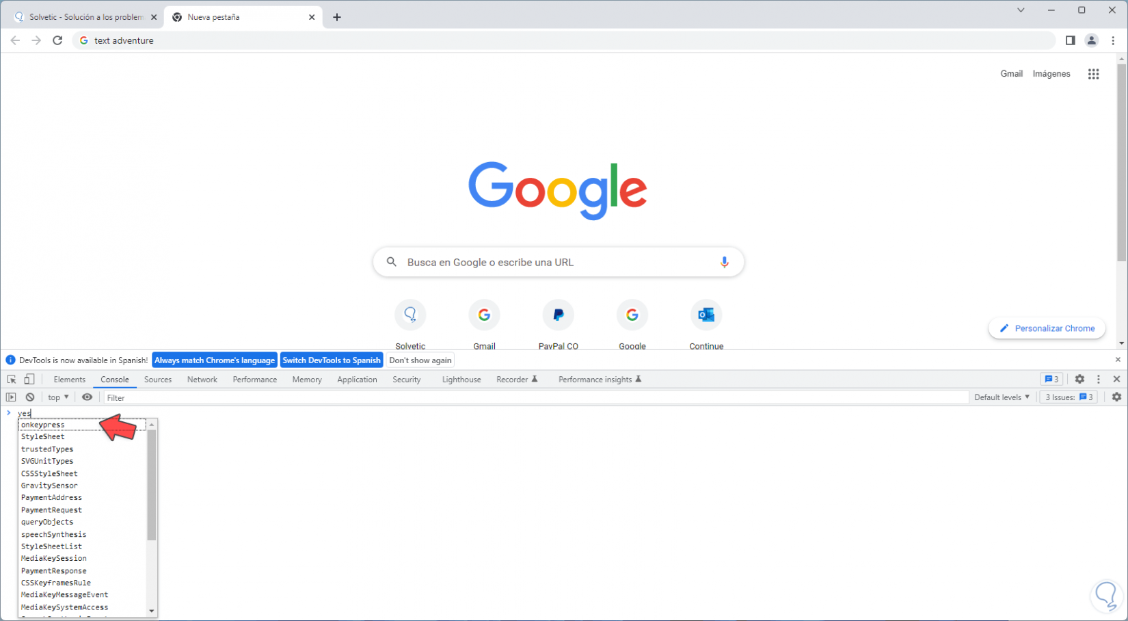Screen dimensions: 1128x621
Task: Click the page vertical scrollbar thumb
Action: pos(1121,163)
